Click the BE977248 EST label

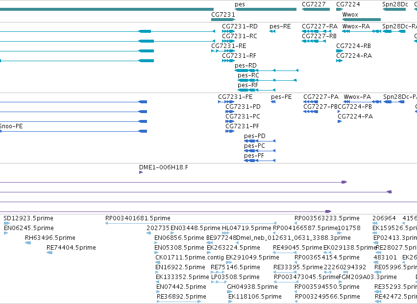tap(221, 238)
